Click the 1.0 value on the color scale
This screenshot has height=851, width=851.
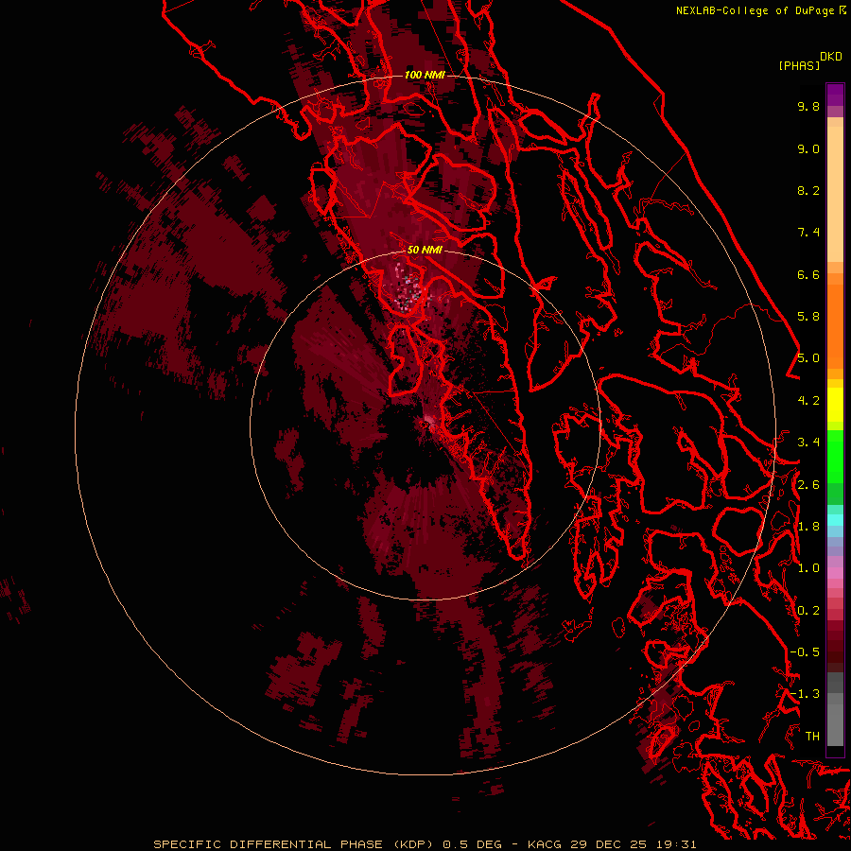point(808,568)
